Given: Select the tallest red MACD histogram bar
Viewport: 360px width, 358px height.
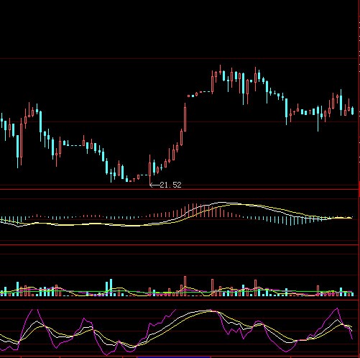Looking at the screenshot, I should click(x=196, y=211).
